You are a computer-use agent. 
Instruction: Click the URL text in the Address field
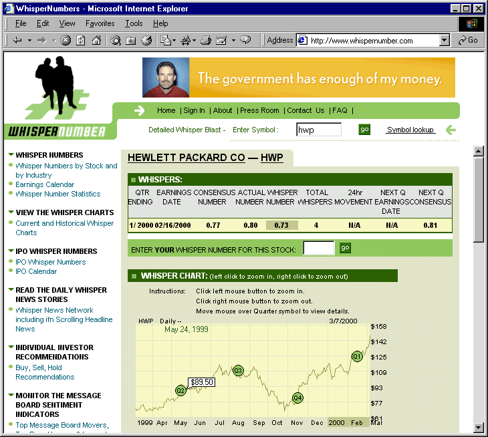click(362, 41)
